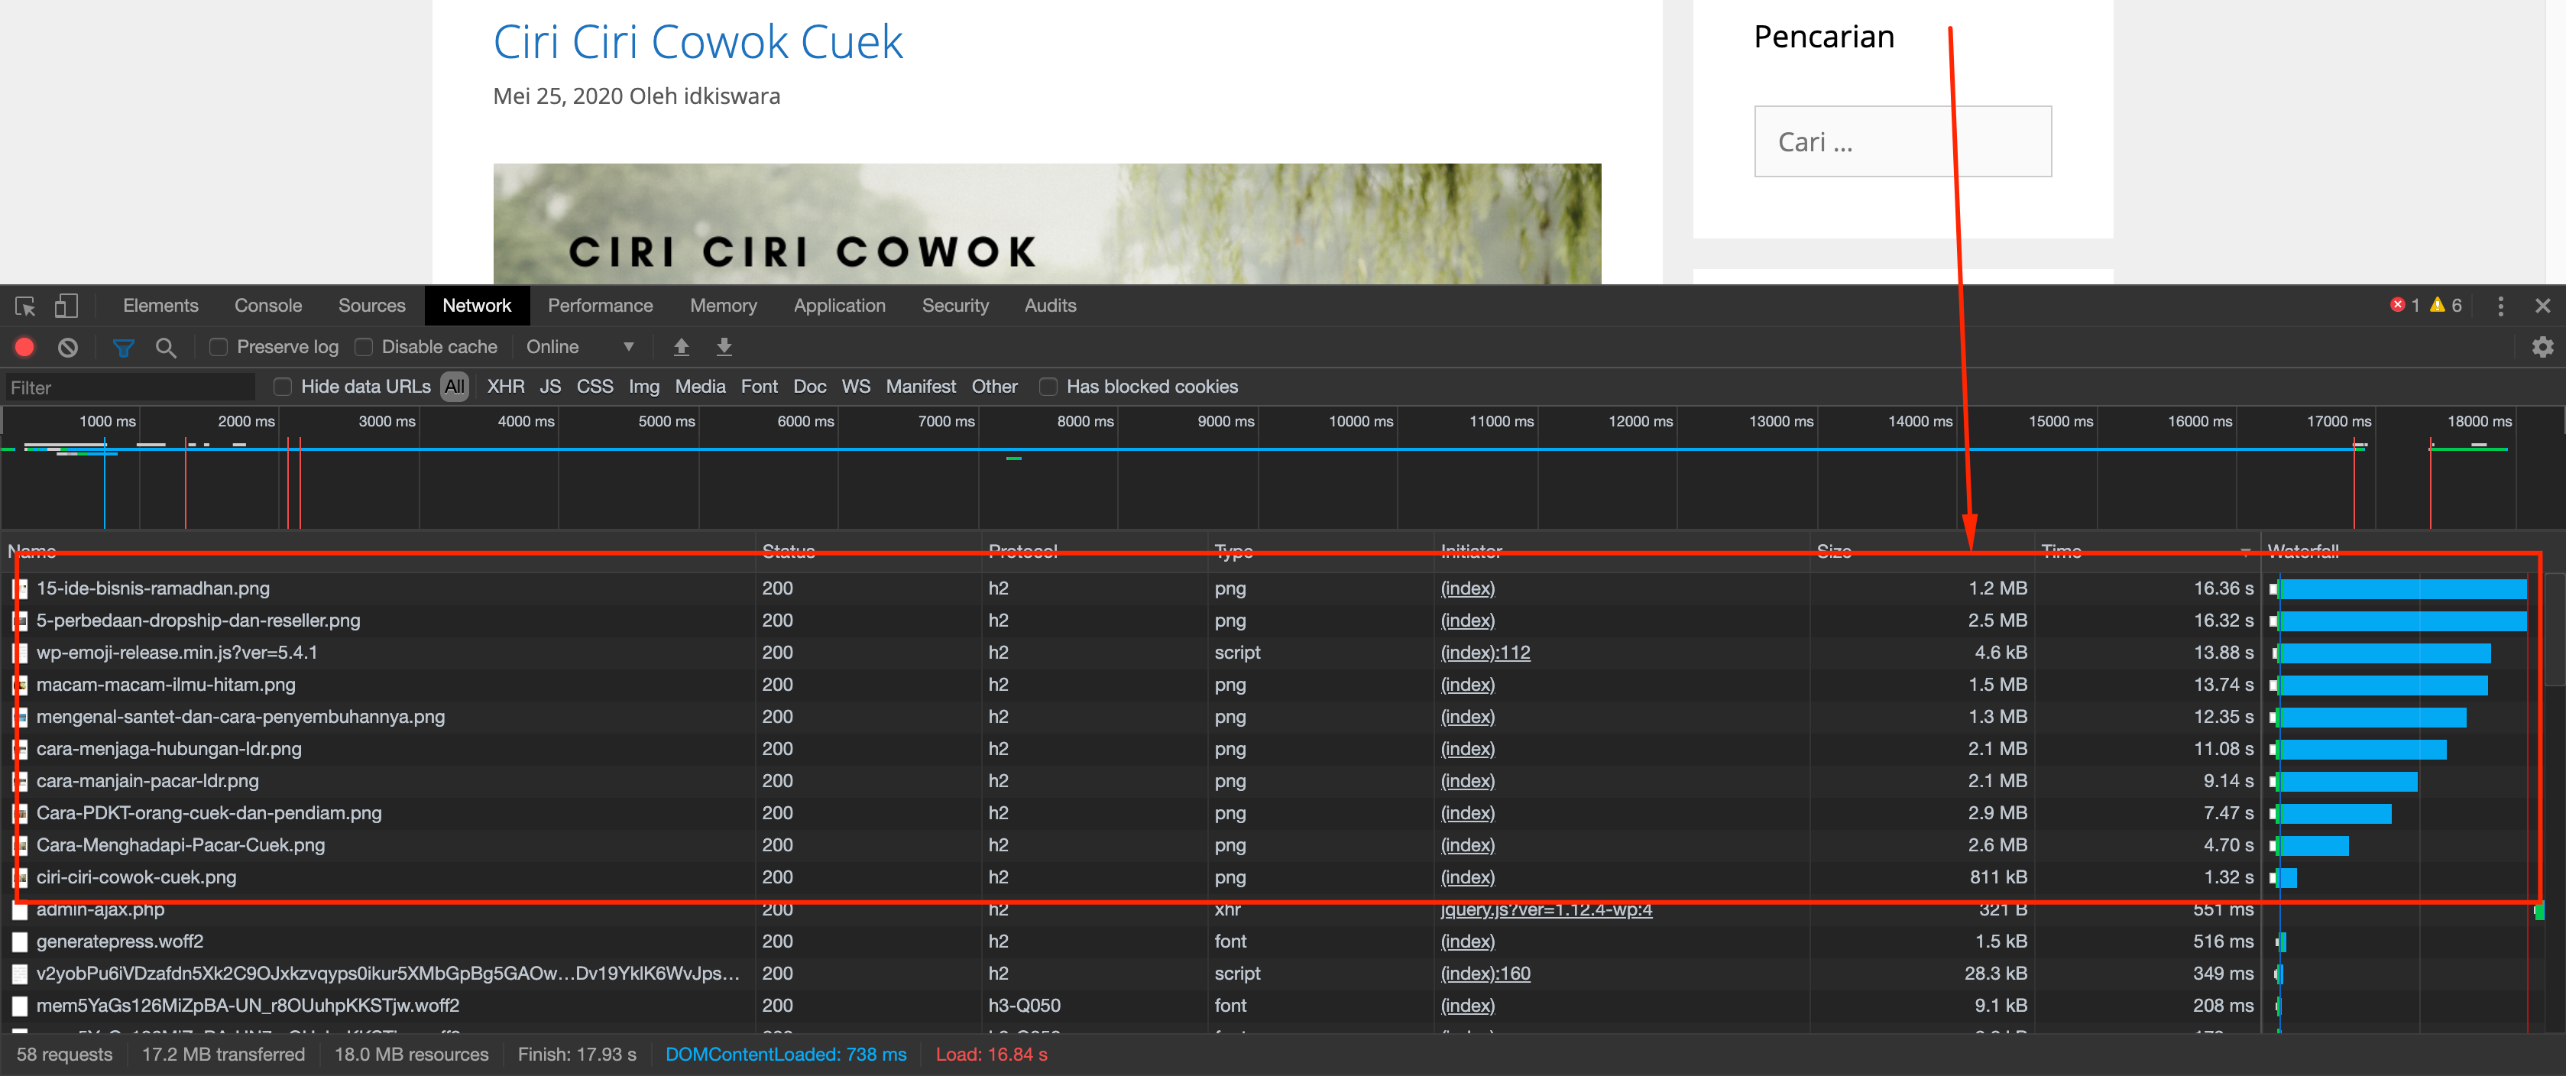
Task: Click the Cari search field on page
Action: [x=1903, y=141]
